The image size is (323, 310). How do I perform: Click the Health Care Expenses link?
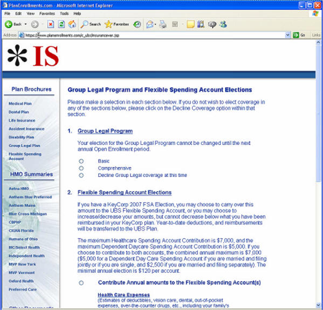123,295
